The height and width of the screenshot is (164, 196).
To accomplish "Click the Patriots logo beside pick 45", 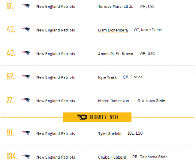I will point(25,29).
